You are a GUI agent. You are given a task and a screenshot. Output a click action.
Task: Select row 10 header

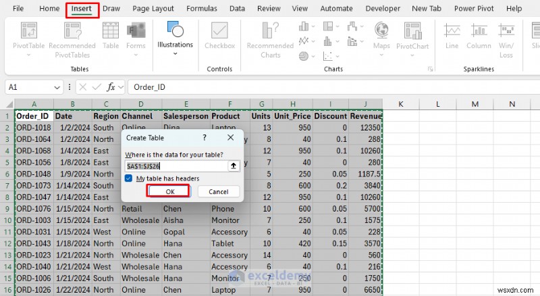7,220
